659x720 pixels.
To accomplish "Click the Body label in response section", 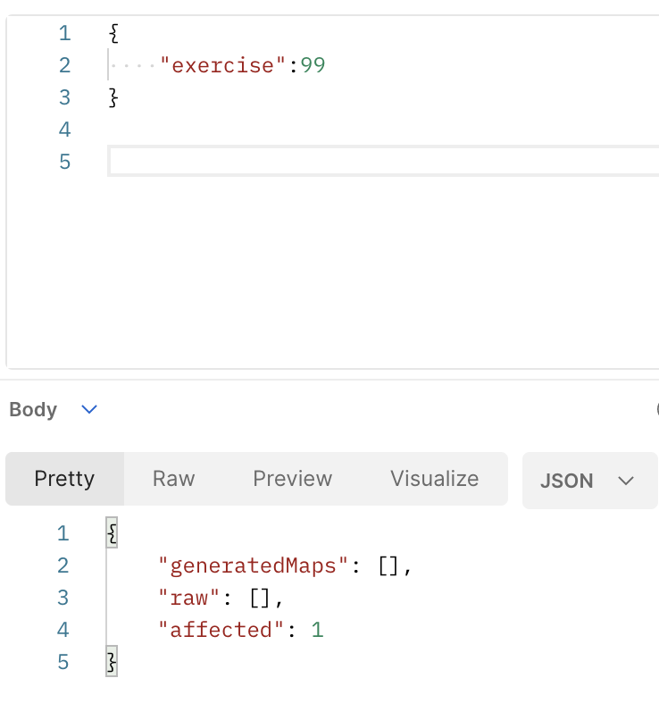I will 33,410.
